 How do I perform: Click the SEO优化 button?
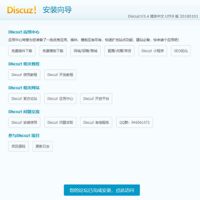pyautogui.click(x=181, y=51)
